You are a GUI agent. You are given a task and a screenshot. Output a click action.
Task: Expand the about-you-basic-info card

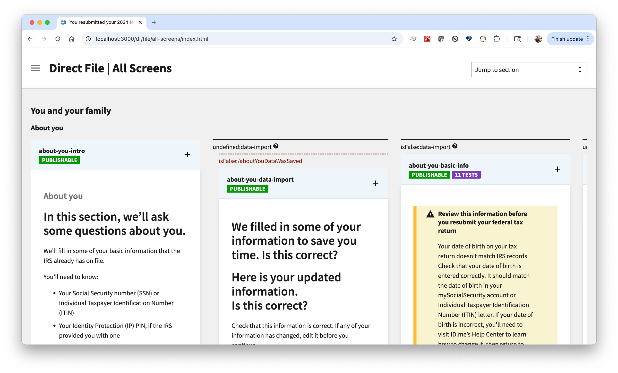[557, 169]
